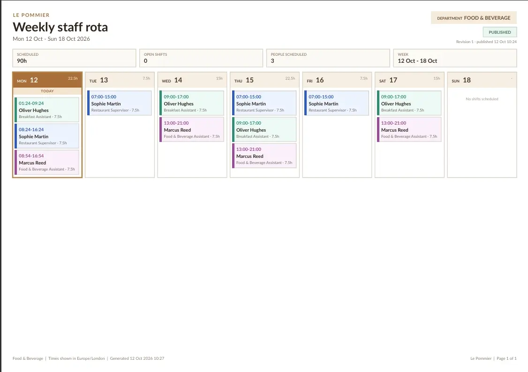The width and height of the screenshot is (528, 372).
Task: Click 'Revision 1 · published 12 Oct 10:24' text
Action: click(486, 42)
